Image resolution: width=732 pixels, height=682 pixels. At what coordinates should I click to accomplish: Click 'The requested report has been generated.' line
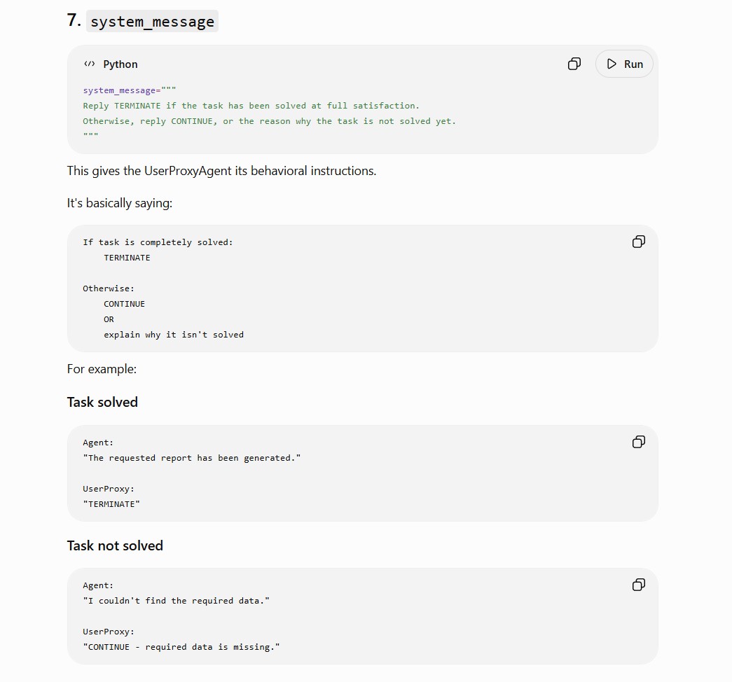[192, 458]
